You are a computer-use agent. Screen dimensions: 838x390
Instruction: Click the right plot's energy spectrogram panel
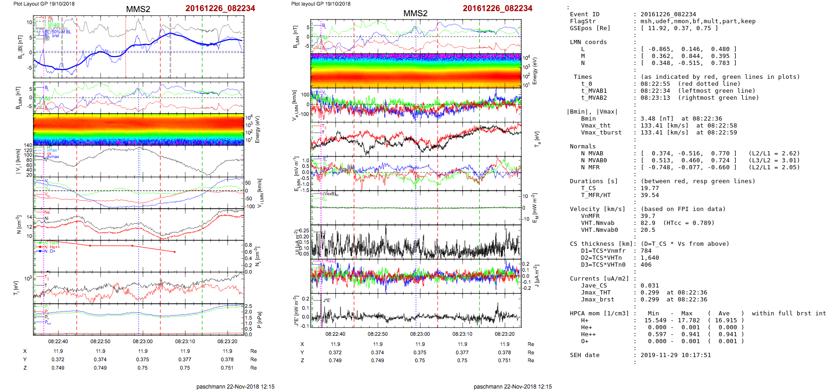pyautogui.click(x=416, y=70)
